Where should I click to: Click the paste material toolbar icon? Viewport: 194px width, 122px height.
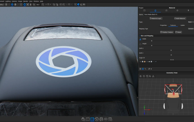(57, 5)
